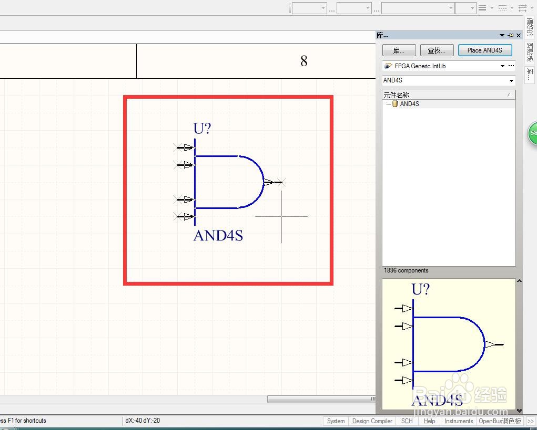Open the Help status bar menu
Screen dimensions: 537x430
pos(430,421)
